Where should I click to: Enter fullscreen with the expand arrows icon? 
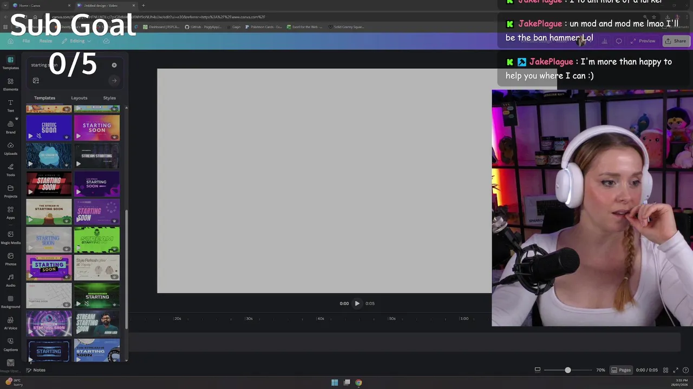(676, 370)
